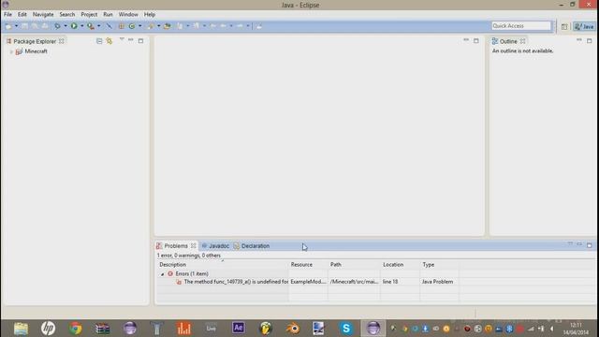
Task: Open the dropdown next to New icon
Action: [16, 26]
